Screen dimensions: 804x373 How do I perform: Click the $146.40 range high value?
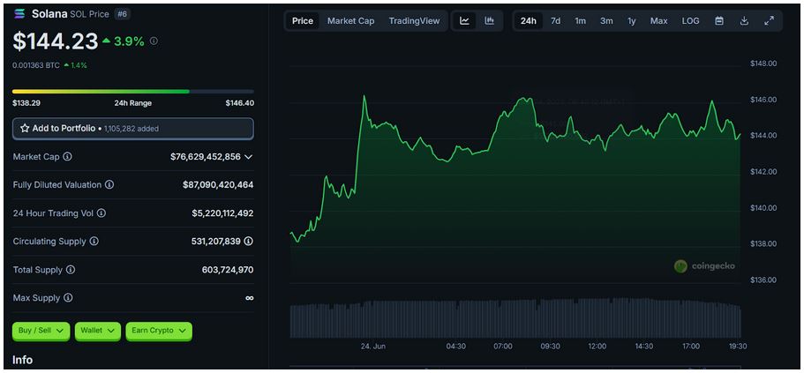pos(239,103)
